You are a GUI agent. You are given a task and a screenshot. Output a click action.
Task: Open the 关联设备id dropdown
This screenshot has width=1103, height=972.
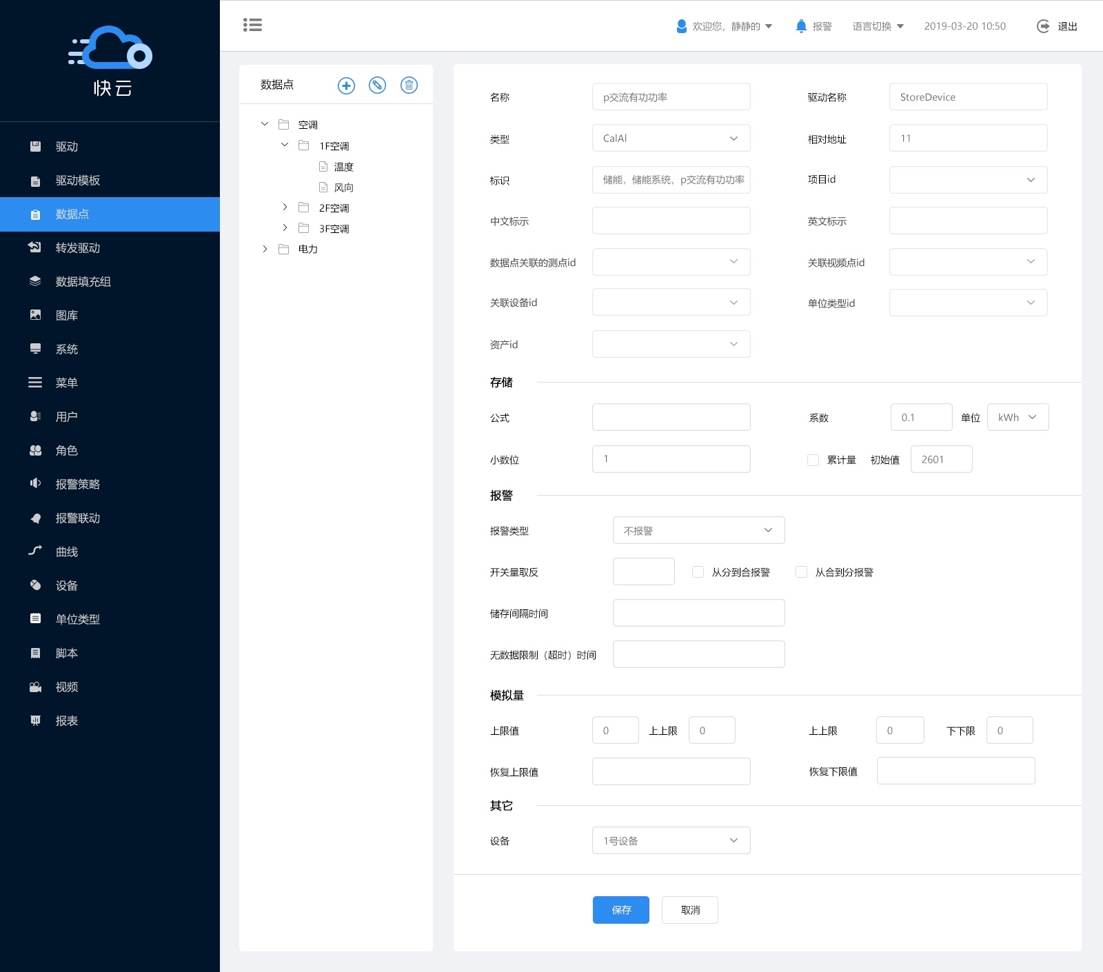click(671, 302)
